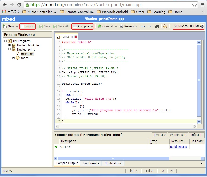Click the Import toolbar button
Screen dimensions: 207x177
[x=28, y=26]
